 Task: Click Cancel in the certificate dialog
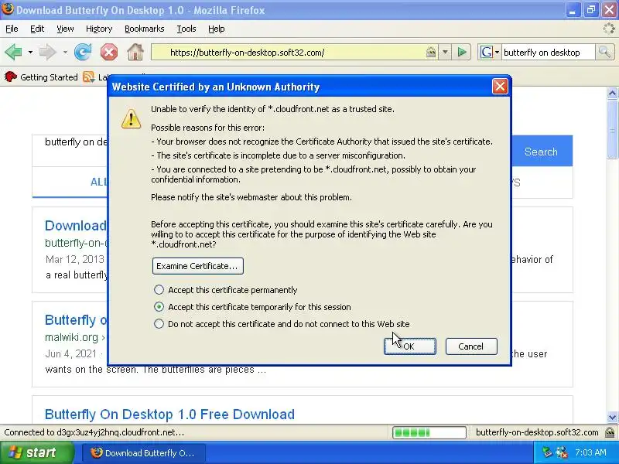(x=471, y=346)
